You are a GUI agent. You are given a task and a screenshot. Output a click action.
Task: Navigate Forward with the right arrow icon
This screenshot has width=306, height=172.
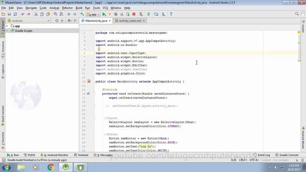coord(75,14)
